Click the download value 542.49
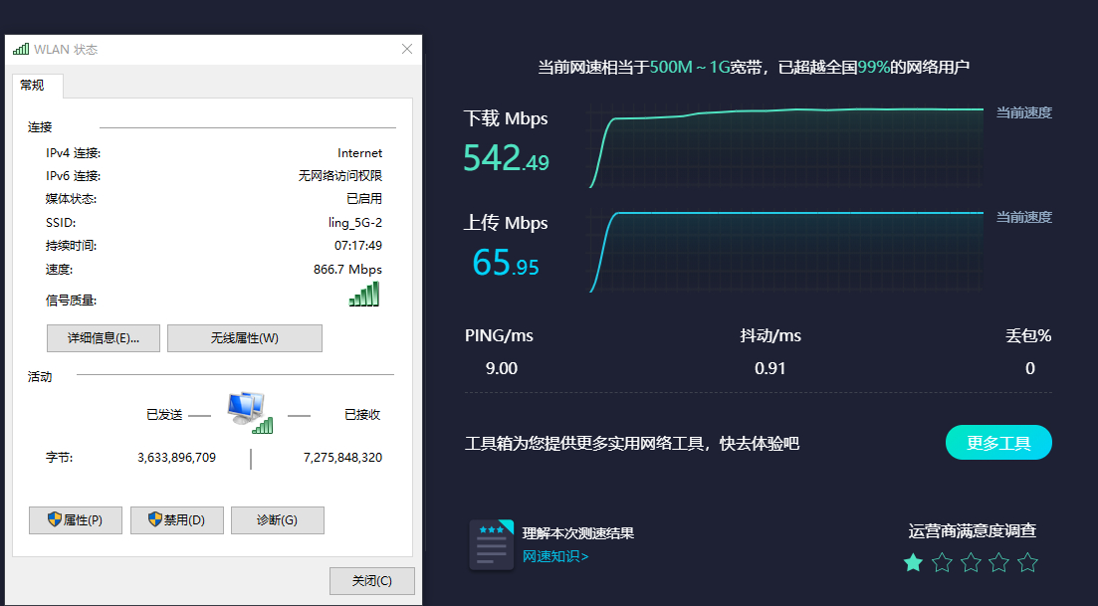 click(x=507, y=157)
